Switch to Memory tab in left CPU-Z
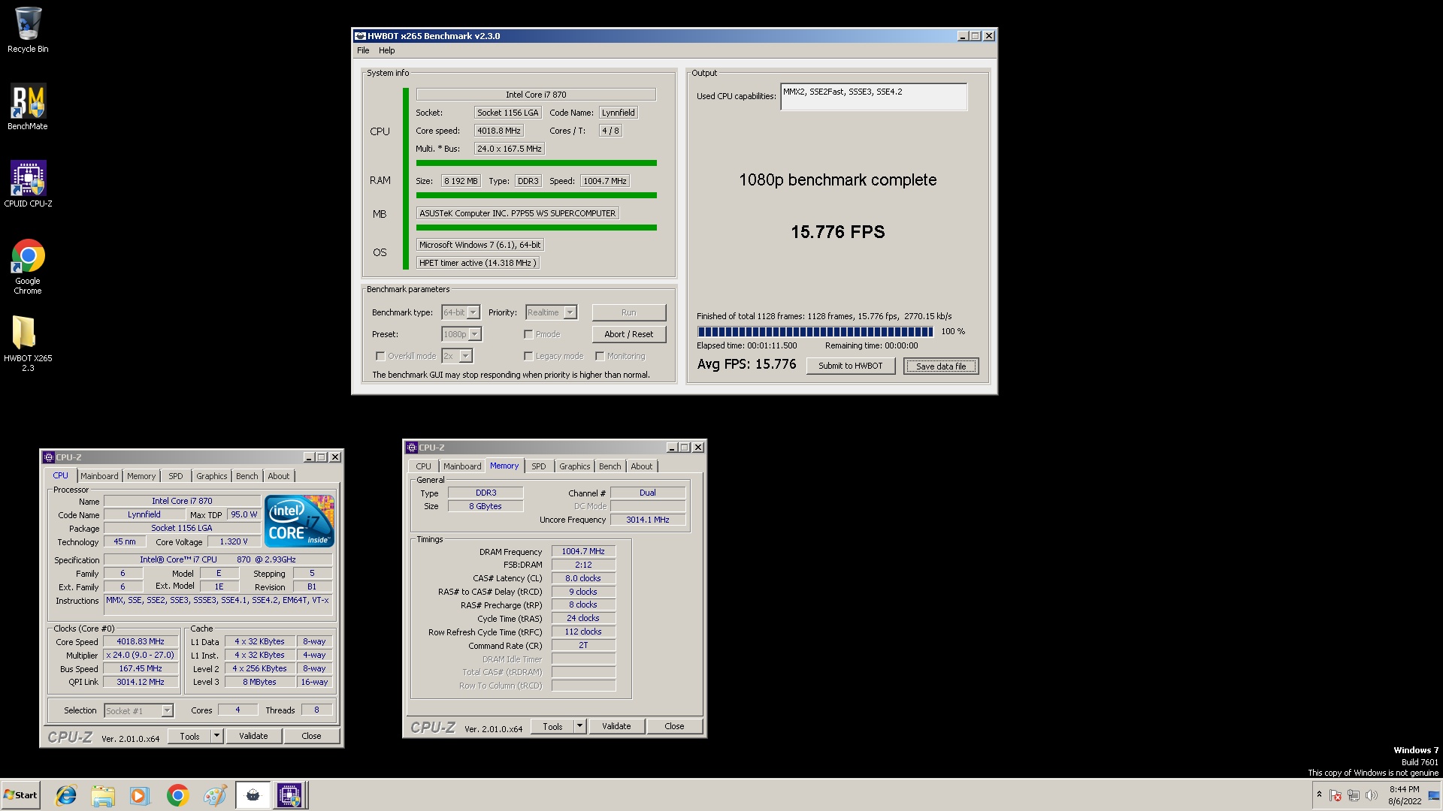Image resolution: width=1443 pixels, height=811 pixels. tap(141, 476)
